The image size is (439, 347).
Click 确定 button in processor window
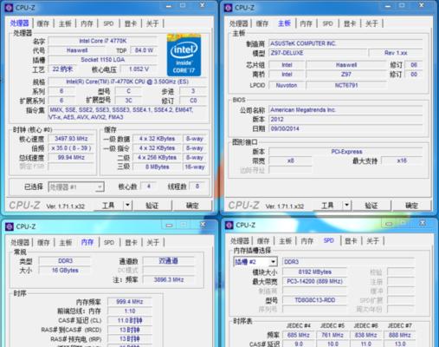192,206
